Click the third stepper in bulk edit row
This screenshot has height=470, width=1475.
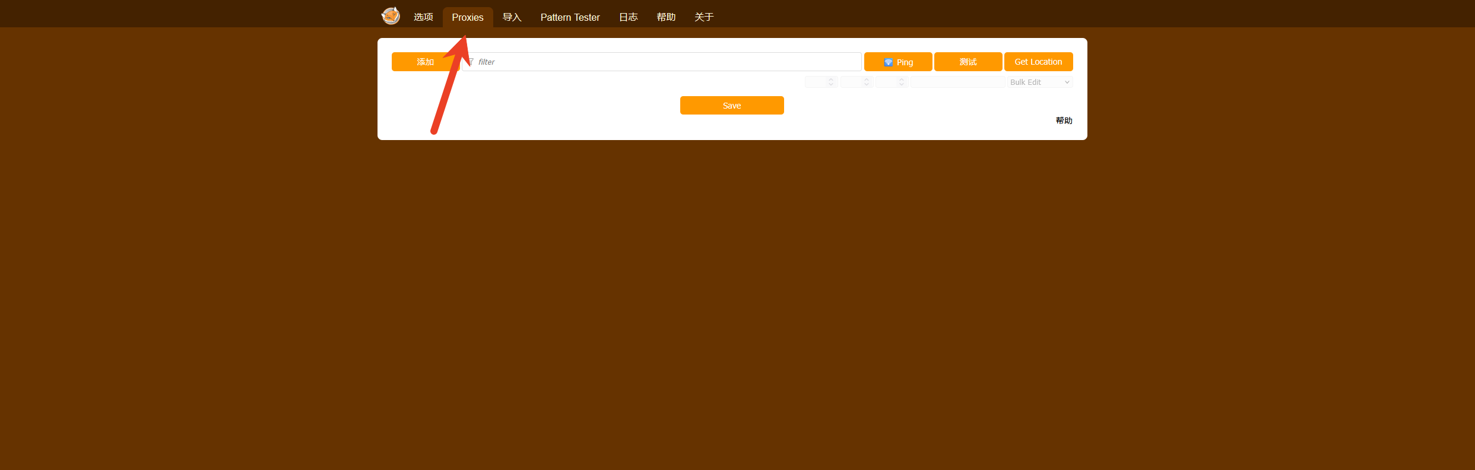[x=892, y=82]
